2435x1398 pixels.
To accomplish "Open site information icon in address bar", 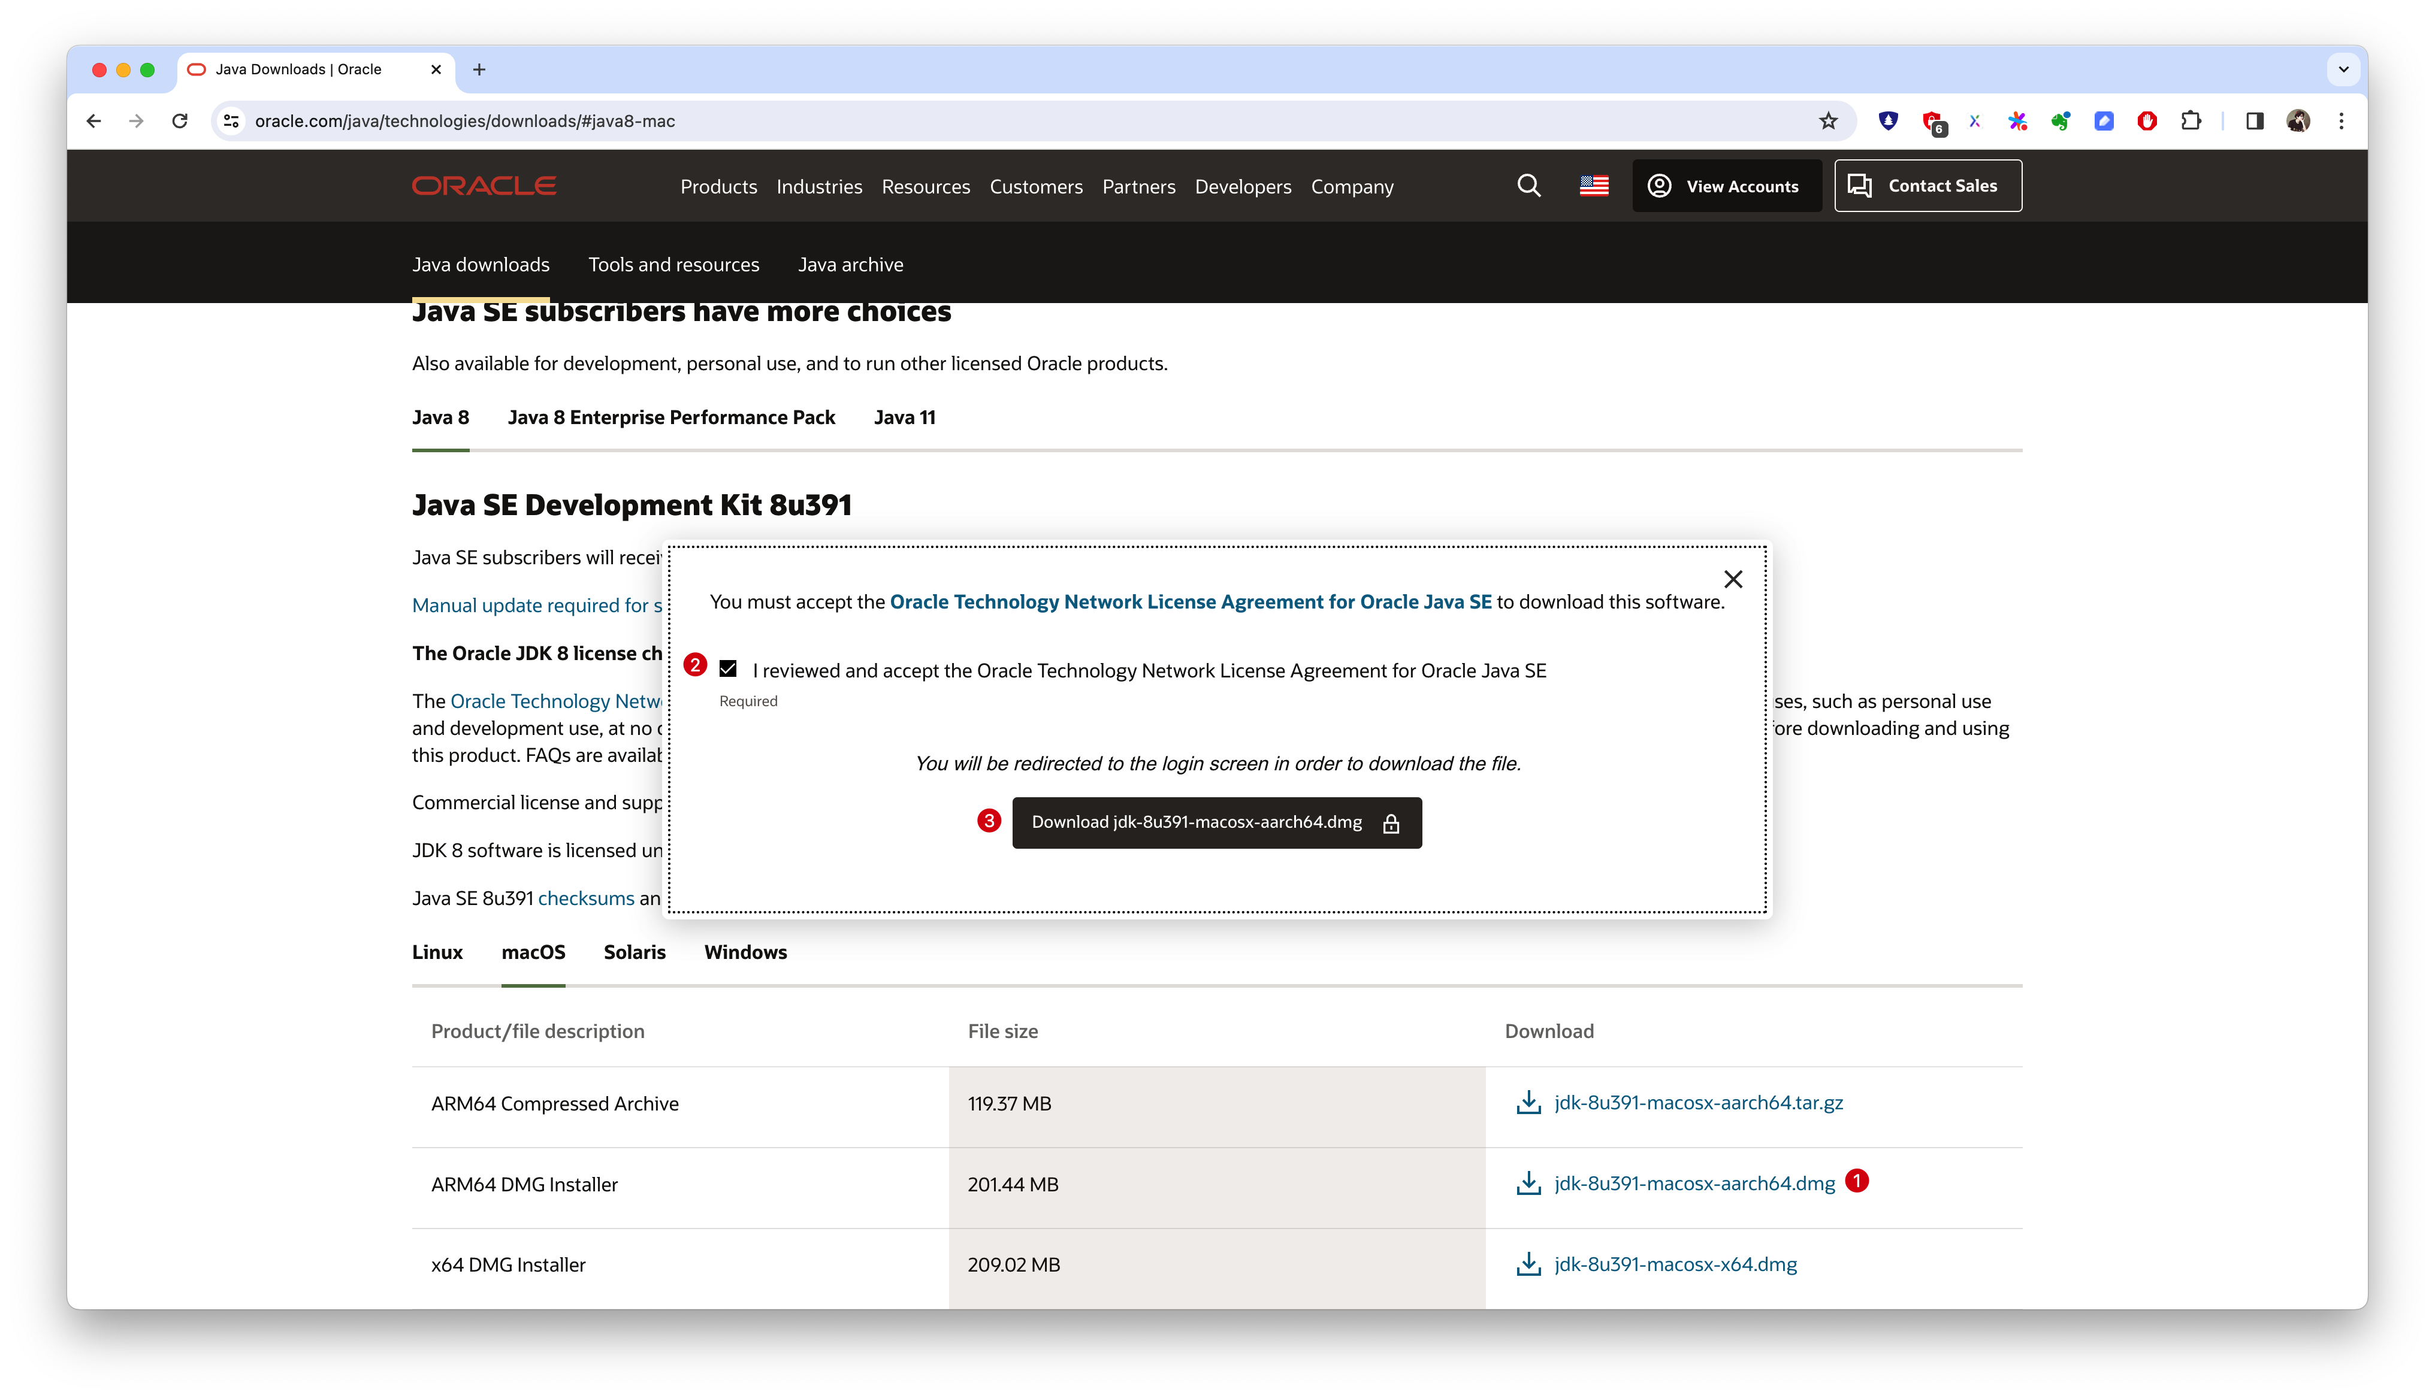I will (231, 121).
